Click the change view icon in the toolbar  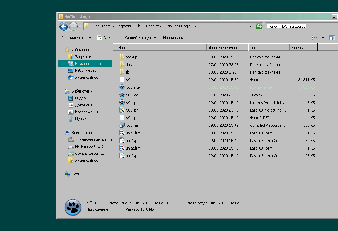pyautogui.click(x=314, y=38)
